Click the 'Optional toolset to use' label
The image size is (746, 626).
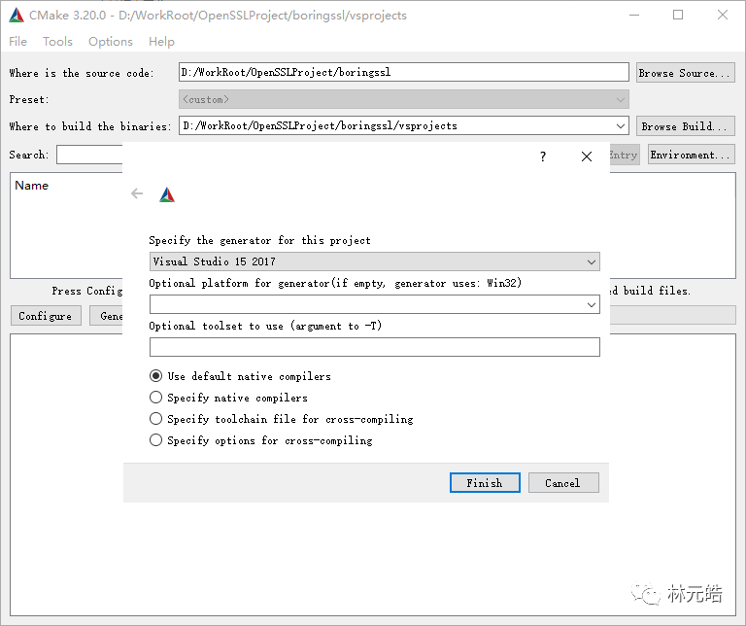(265, 326)
